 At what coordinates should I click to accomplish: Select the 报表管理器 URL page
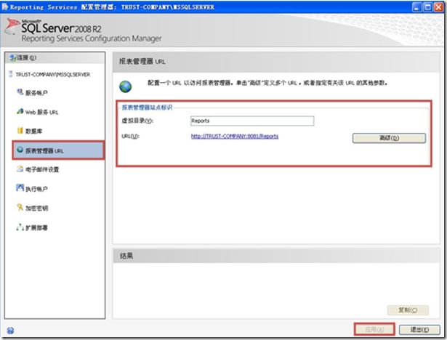pyautogui.click(x=58, y=150)
